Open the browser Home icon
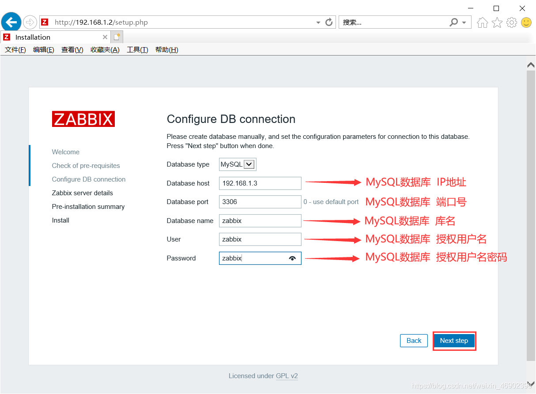Image resolution: width=536 pixels, height=394 pixels. [483, 22]
